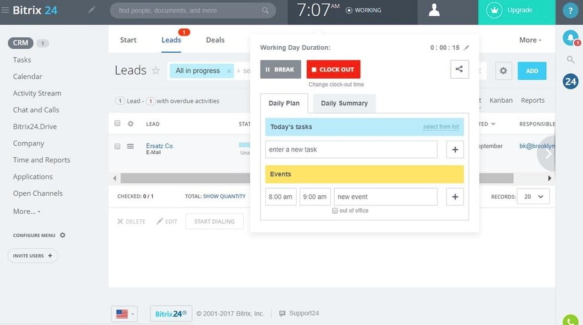
Task: Click the BREAK button
Action: point(281,70)
